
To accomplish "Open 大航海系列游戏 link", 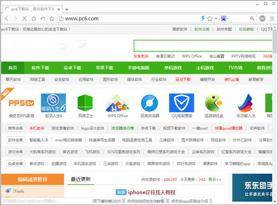I will 43,152.
